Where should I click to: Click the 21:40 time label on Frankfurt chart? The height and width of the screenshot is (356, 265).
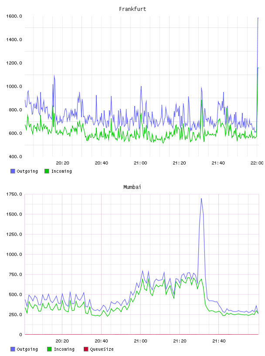218,163
